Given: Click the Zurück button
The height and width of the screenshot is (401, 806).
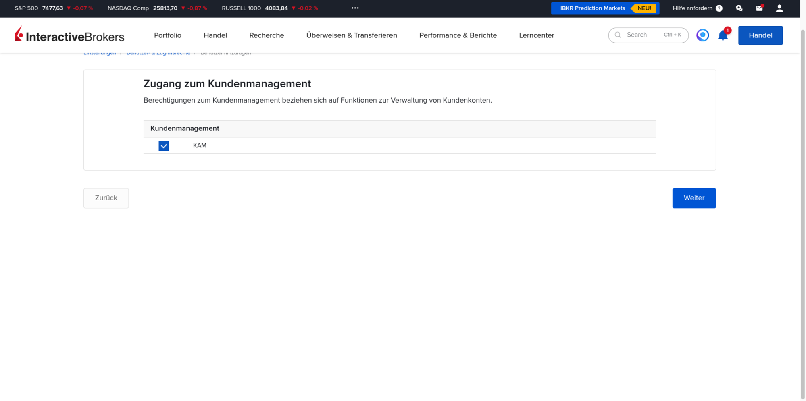Looking at the screenshot, I should pos(106,198).
